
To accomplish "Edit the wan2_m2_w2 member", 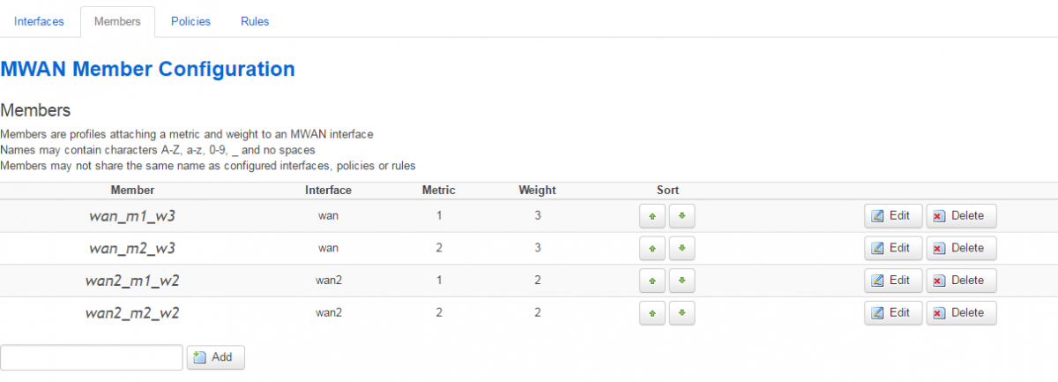I will click(893, 313).
